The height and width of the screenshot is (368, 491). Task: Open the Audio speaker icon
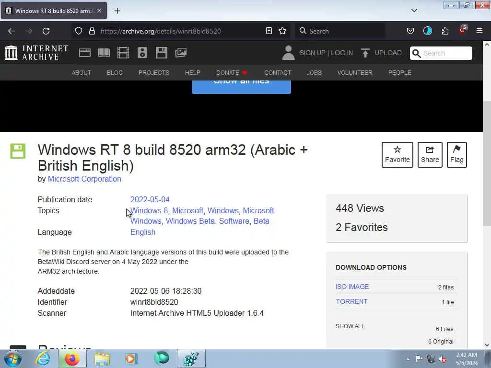(142, 53)
